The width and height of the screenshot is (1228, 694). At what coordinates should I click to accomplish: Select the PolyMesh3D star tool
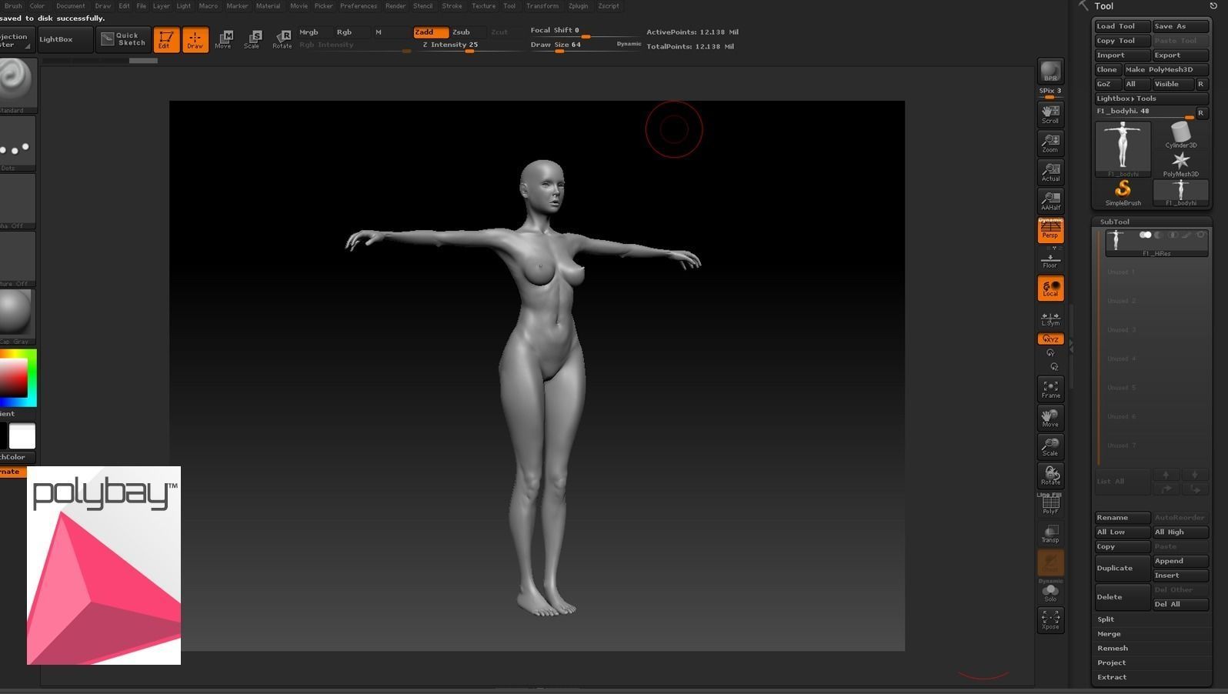[x=1180, y=164]
